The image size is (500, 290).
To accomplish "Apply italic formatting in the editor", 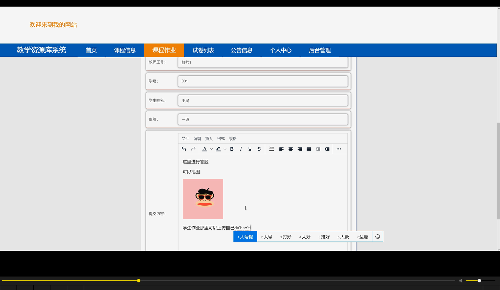I will (241, 149).
